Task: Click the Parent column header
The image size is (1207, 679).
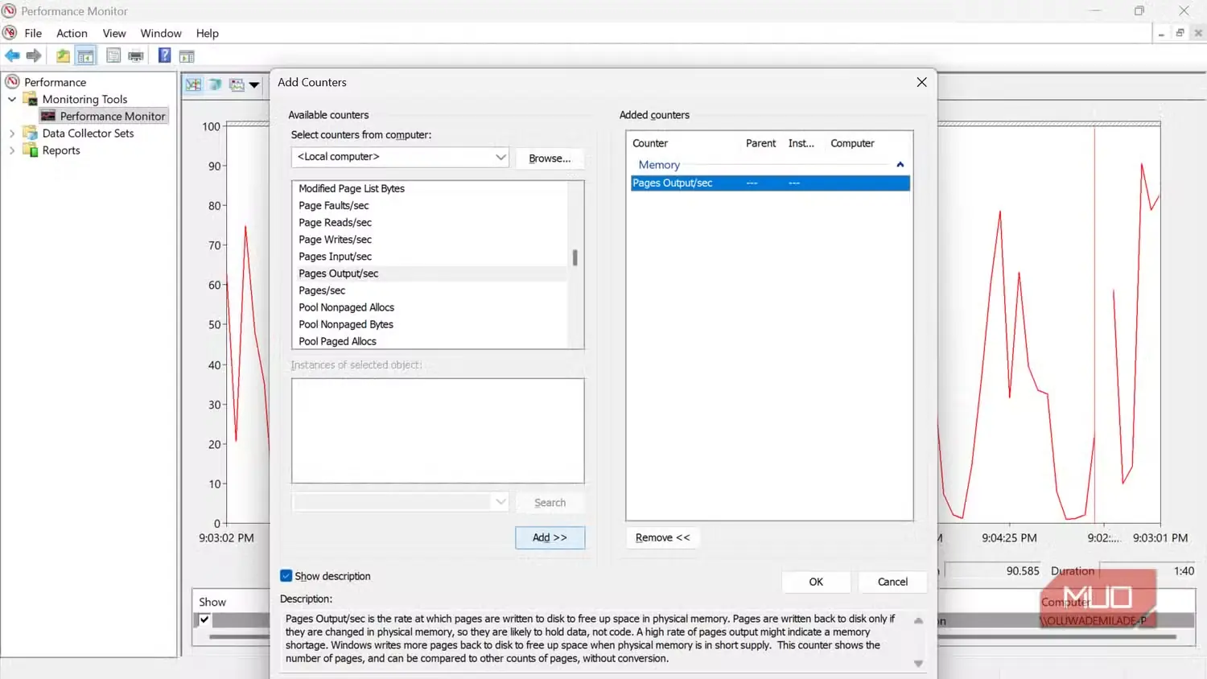Action: pyautogui.click(x=761, y=143)
